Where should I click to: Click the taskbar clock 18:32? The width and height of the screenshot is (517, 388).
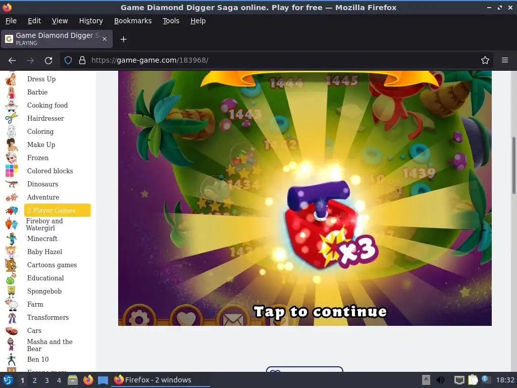(x=505, y=380)
